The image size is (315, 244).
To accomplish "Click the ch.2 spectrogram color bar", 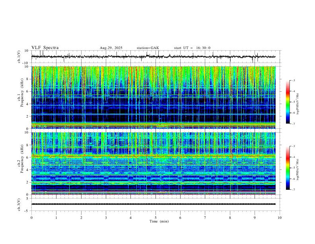I will click(x=288, y=168).
